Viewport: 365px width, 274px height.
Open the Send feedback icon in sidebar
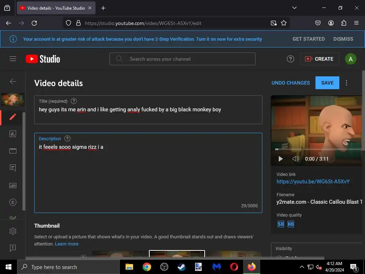pos(13,248)
